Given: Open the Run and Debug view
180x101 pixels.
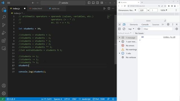Looking at the screenshot, I should 4,33.
